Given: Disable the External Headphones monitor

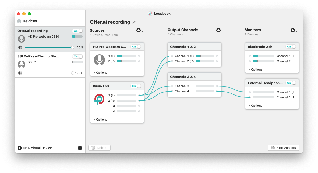Looking at the screenshot, I should (291, 83).
